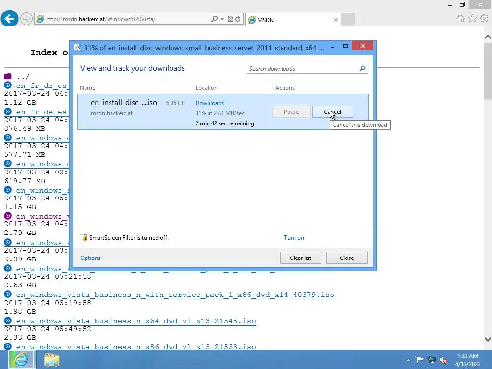Screen dimensions: 492x369
Task: Open en_windows_vista_business_n_x86_dvd_vl_x13-21533 link
Action: click(x=136, y=347)
